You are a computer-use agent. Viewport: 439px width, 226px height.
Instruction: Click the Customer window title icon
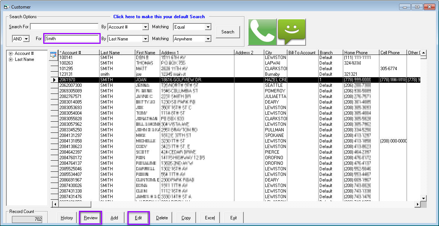[x=6, y=7]
